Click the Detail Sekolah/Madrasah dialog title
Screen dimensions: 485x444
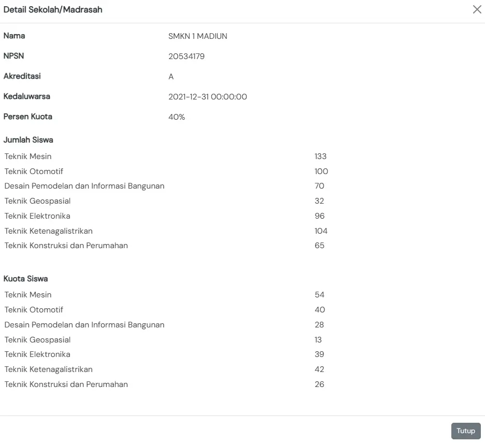pos(53,9)
